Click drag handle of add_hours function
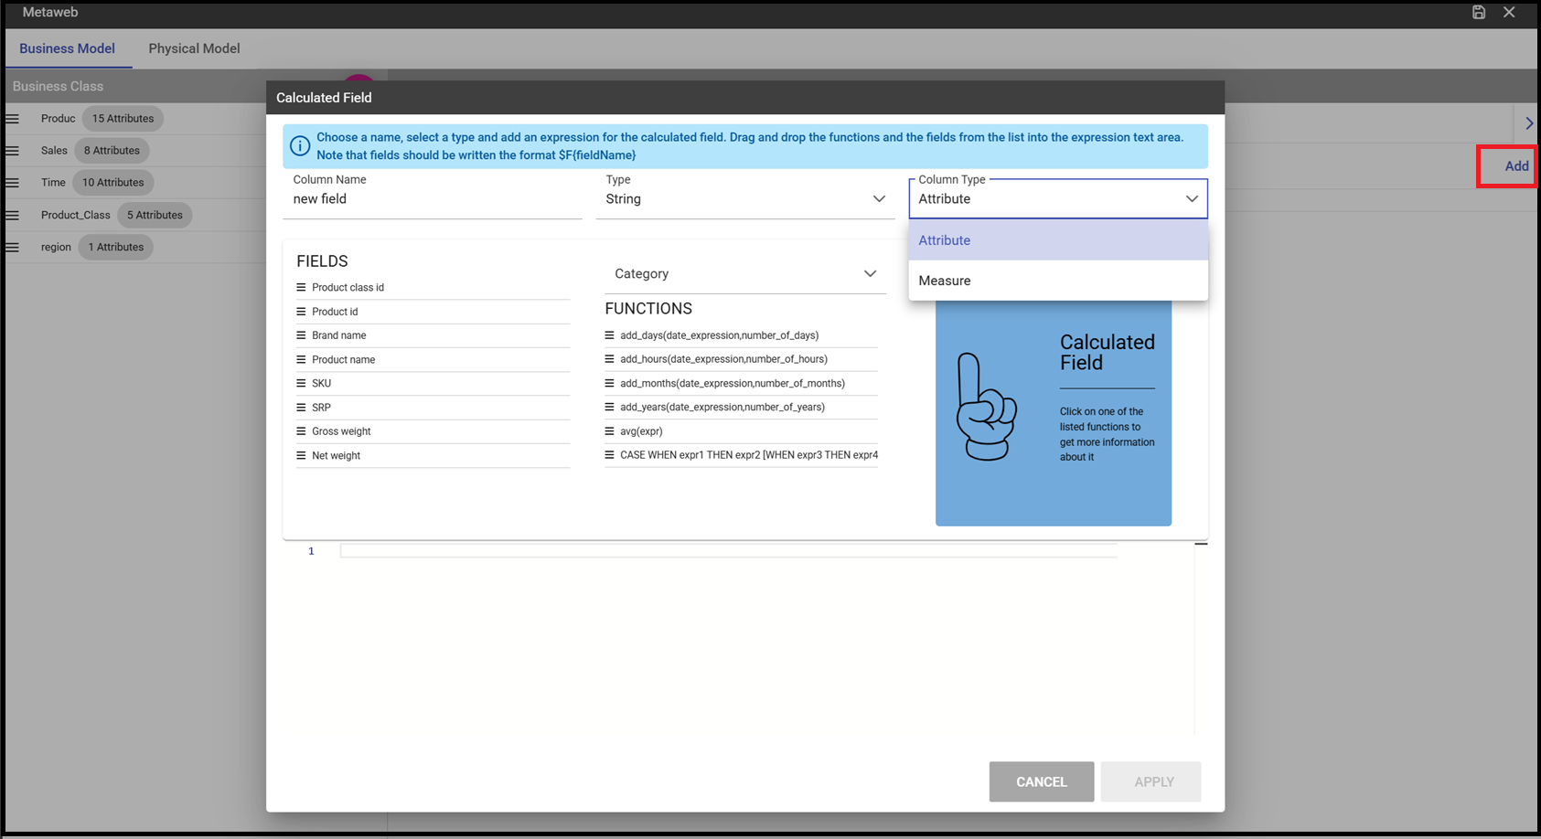Screen dimensions: 1541x839 (609, 359)
